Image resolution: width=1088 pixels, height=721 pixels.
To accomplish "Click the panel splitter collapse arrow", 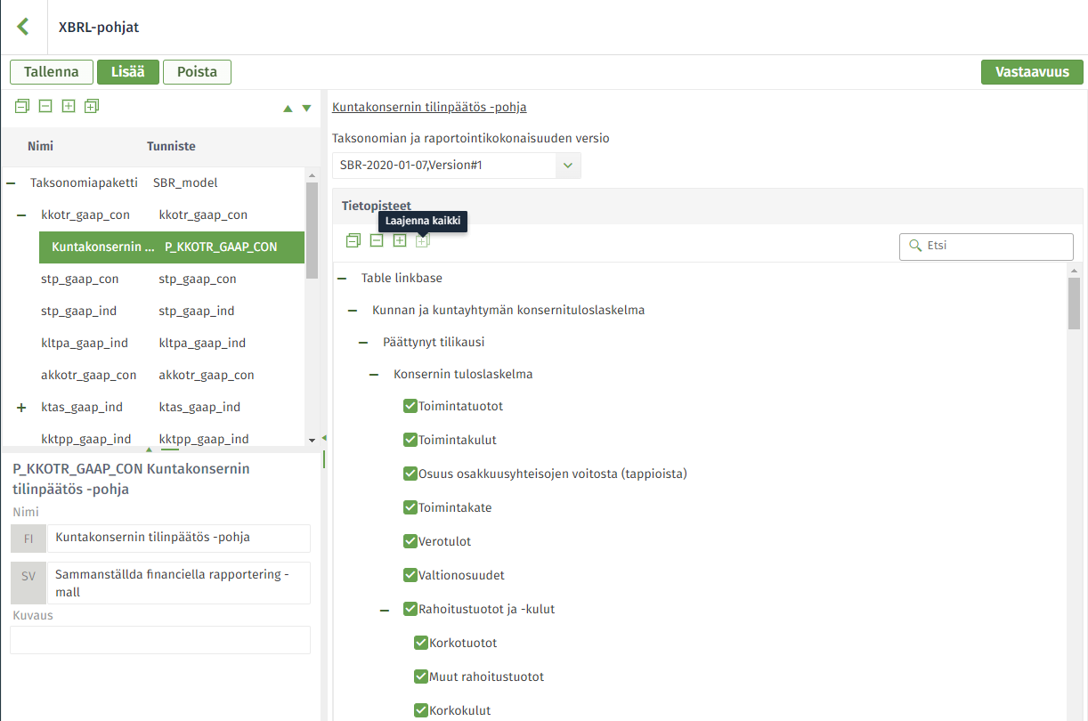I will [324, 437].
